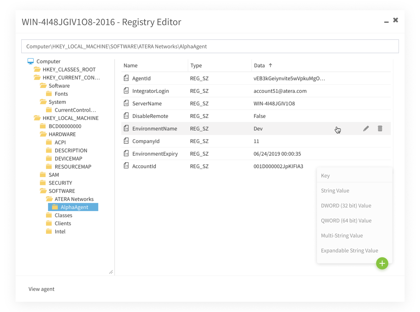Select the ACPI tree key
The height and width of the screenshot is (312, 420).
pos(60,142)
